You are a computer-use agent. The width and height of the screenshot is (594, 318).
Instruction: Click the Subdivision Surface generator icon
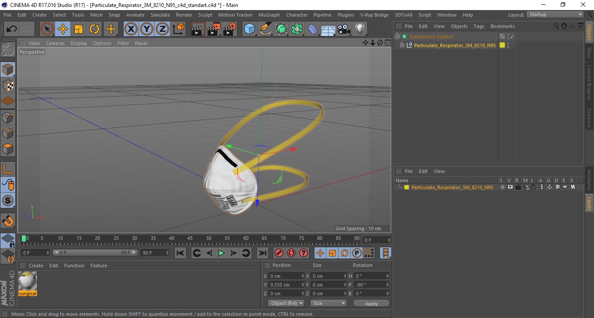[x=281, y=29]
